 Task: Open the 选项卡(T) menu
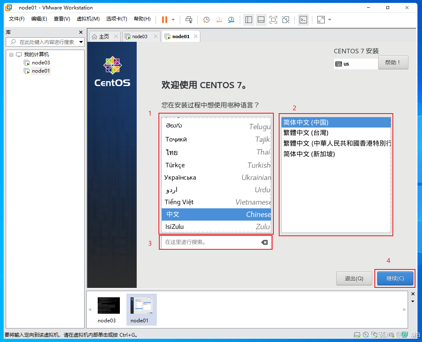tap(117, 19)
